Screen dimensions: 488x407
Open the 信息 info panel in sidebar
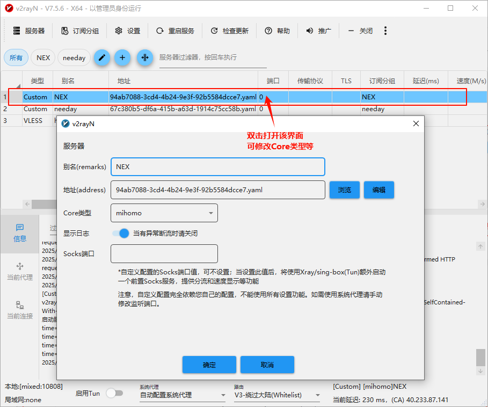20,233
